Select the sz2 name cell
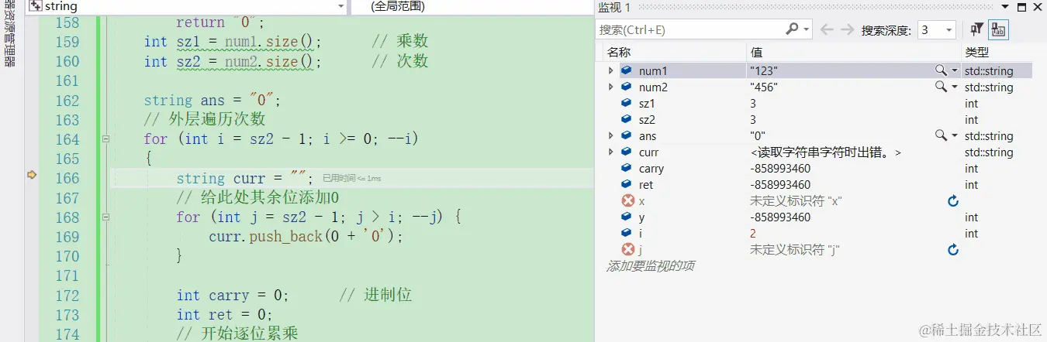The image size is (1047, 342). tap(647, 119)
